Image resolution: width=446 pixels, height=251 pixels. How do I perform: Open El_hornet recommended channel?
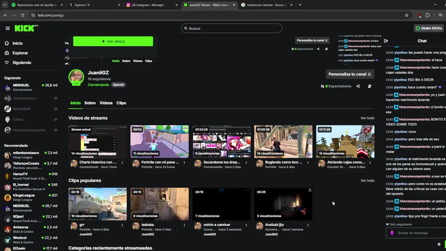click(x=31, y=187)
